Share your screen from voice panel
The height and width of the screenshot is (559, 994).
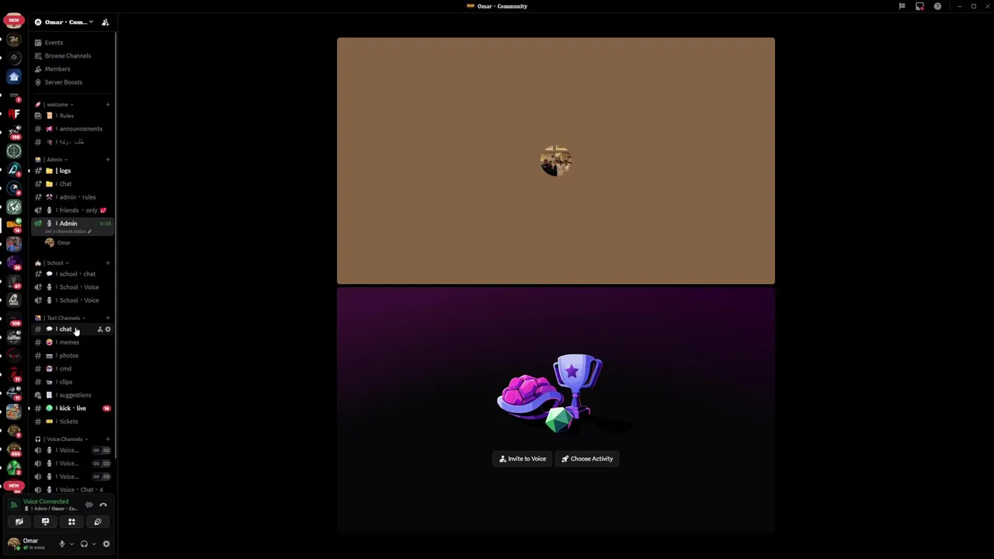(45, 522)
